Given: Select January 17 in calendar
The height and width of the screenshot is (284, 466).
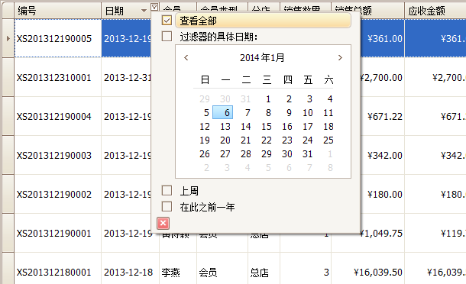Looking at the screenshot, I should click(x=308, y=127).
